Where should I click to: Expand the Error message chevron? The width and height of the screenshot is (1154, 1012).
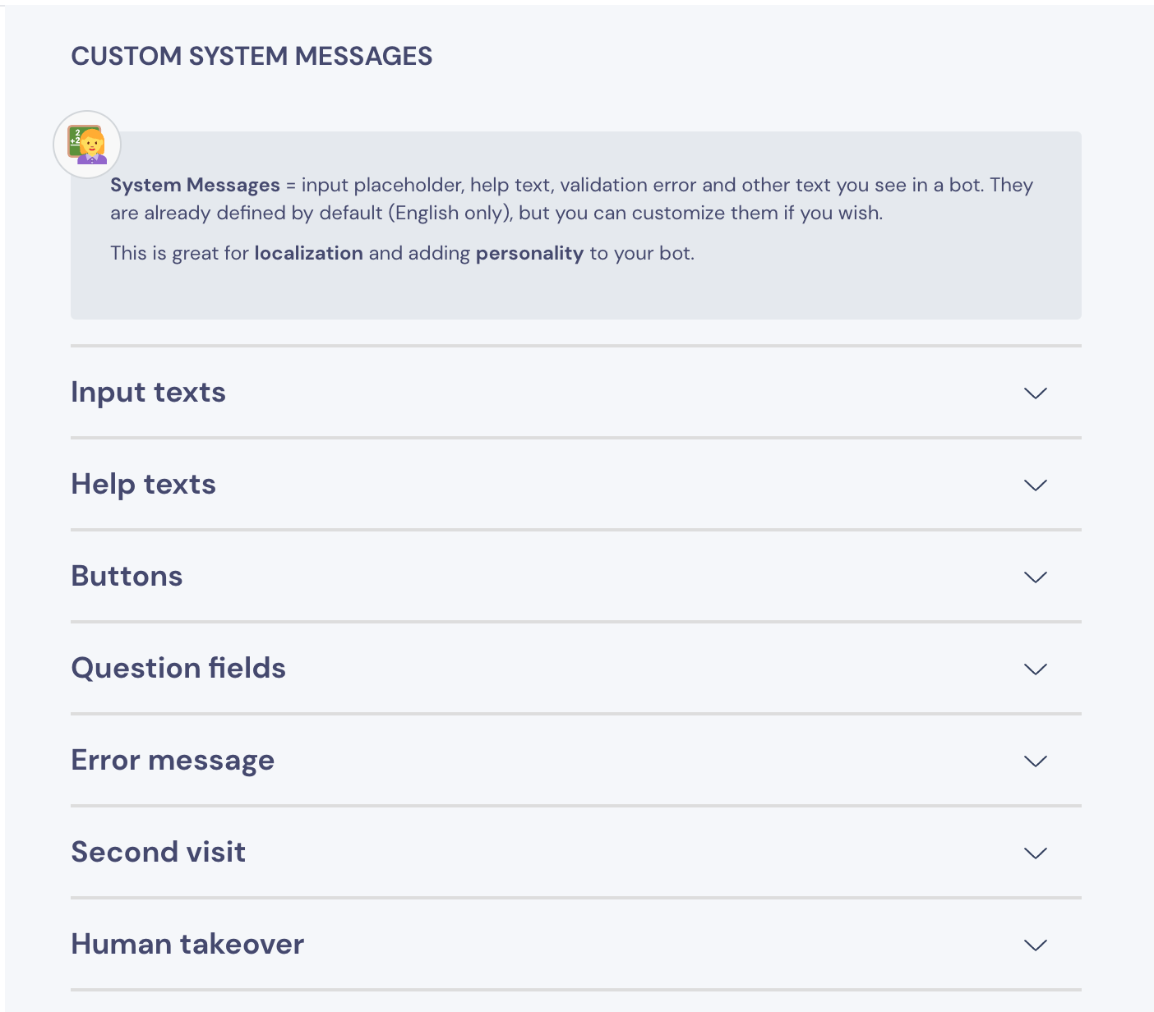(x=1036, y=761)
